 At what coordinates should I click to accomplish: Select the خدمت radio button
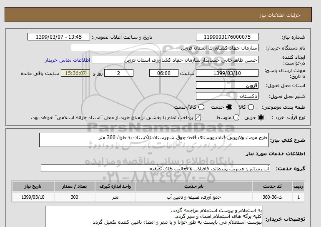tap(229, 107)
